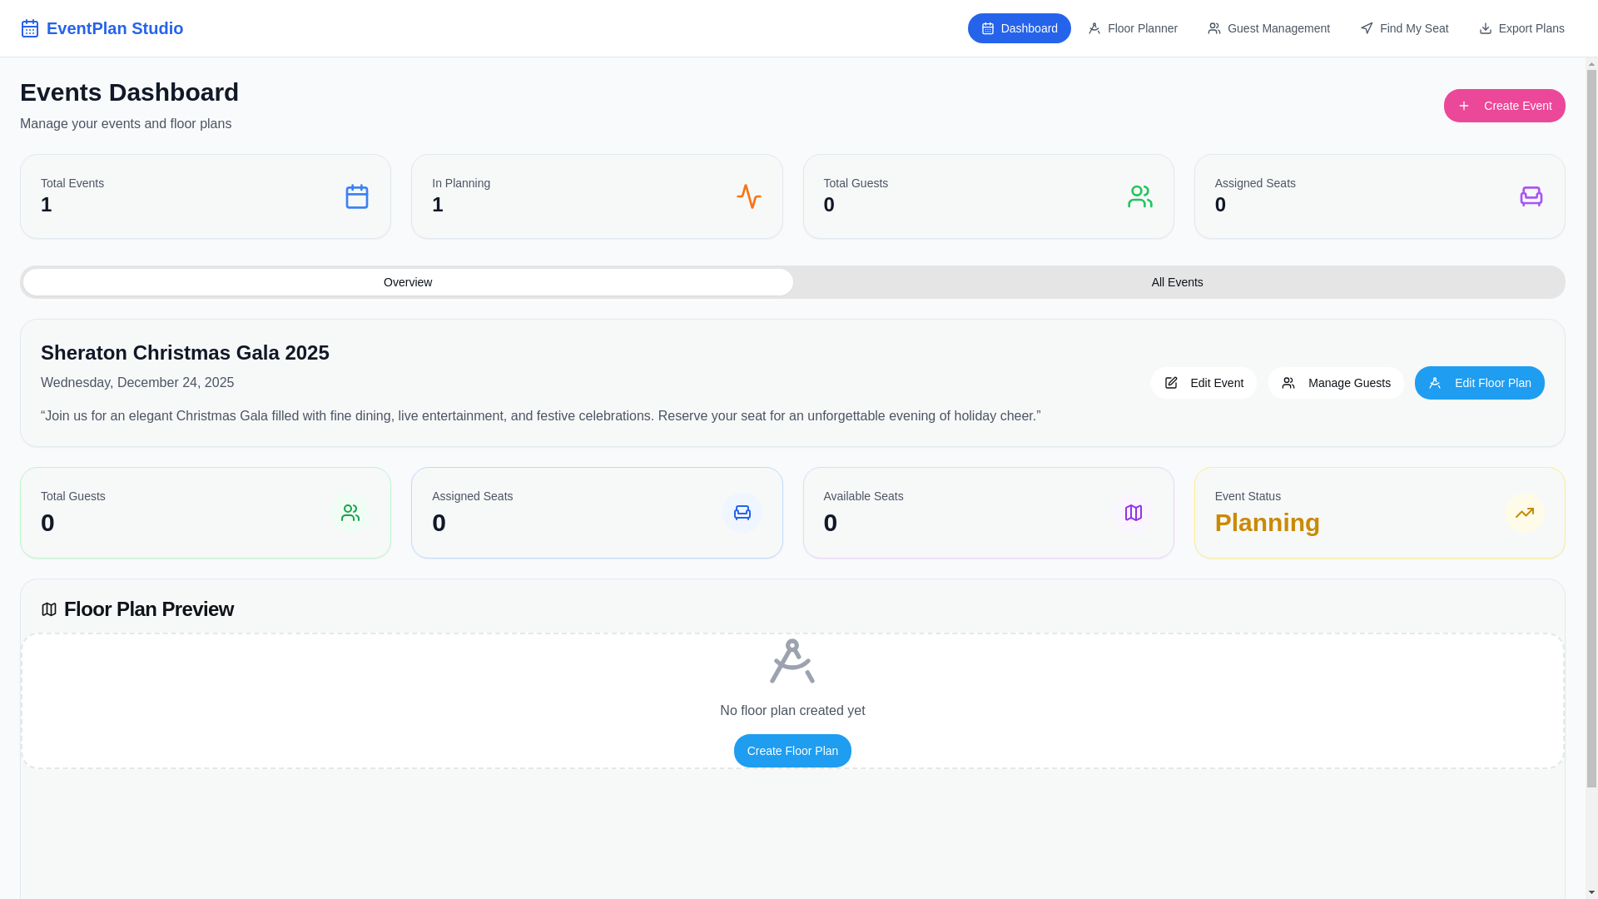Click the plus icon on Create Event button
This screenshot has width=1598, height=899.
coord(1464,106)
